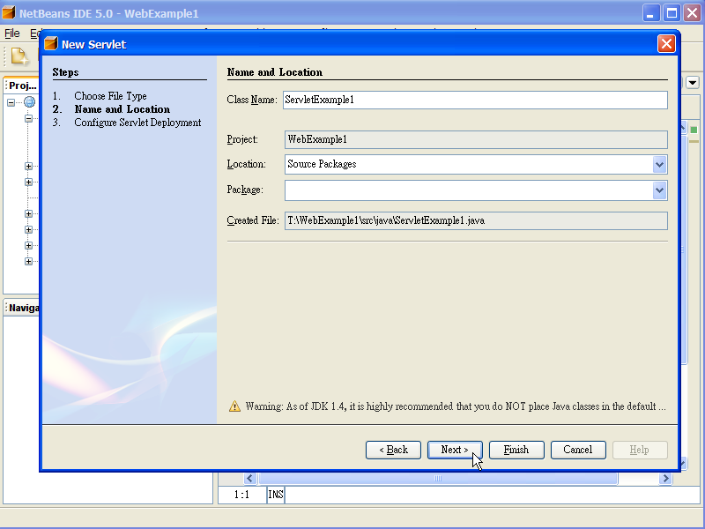This screenshot has width=705, height=529.
Task: Click the globe project node icon in tree
Action: pos(30,102)
